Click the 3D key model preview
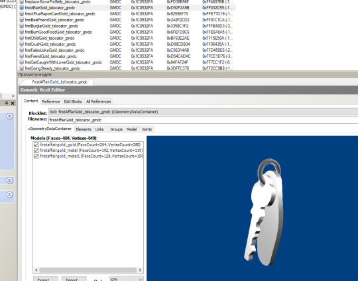The image size is (358, 281). [264, 212]
